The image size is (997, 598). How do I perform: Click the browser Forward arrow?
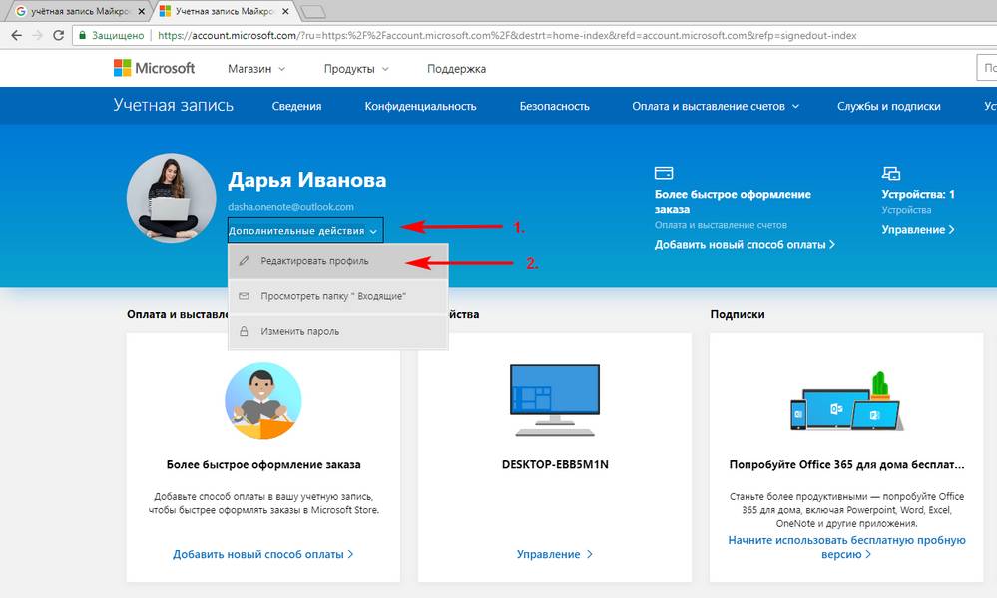tap(38, 36)
